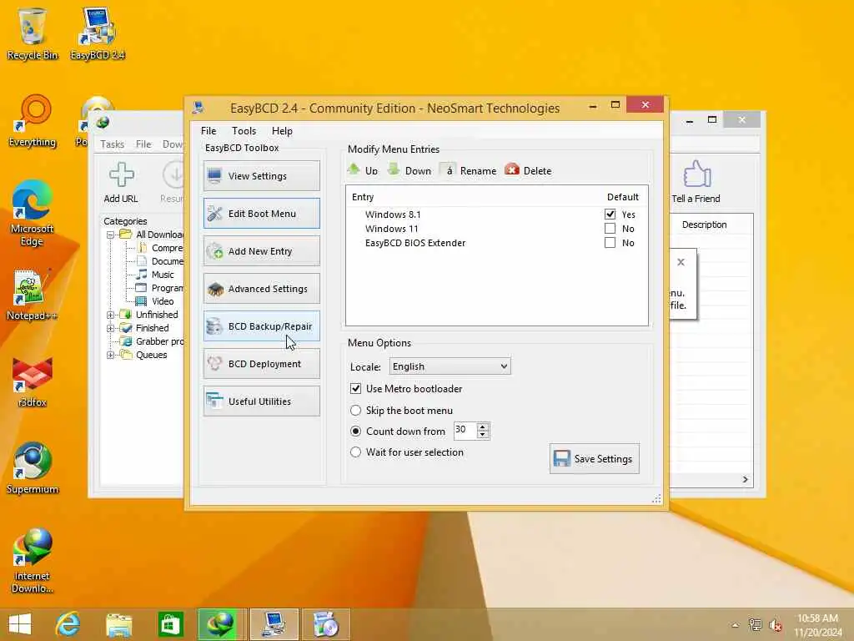Open r3dfox desktop shortcut
The width and height of the screenshot is (854, 641).
pos(33,381)
